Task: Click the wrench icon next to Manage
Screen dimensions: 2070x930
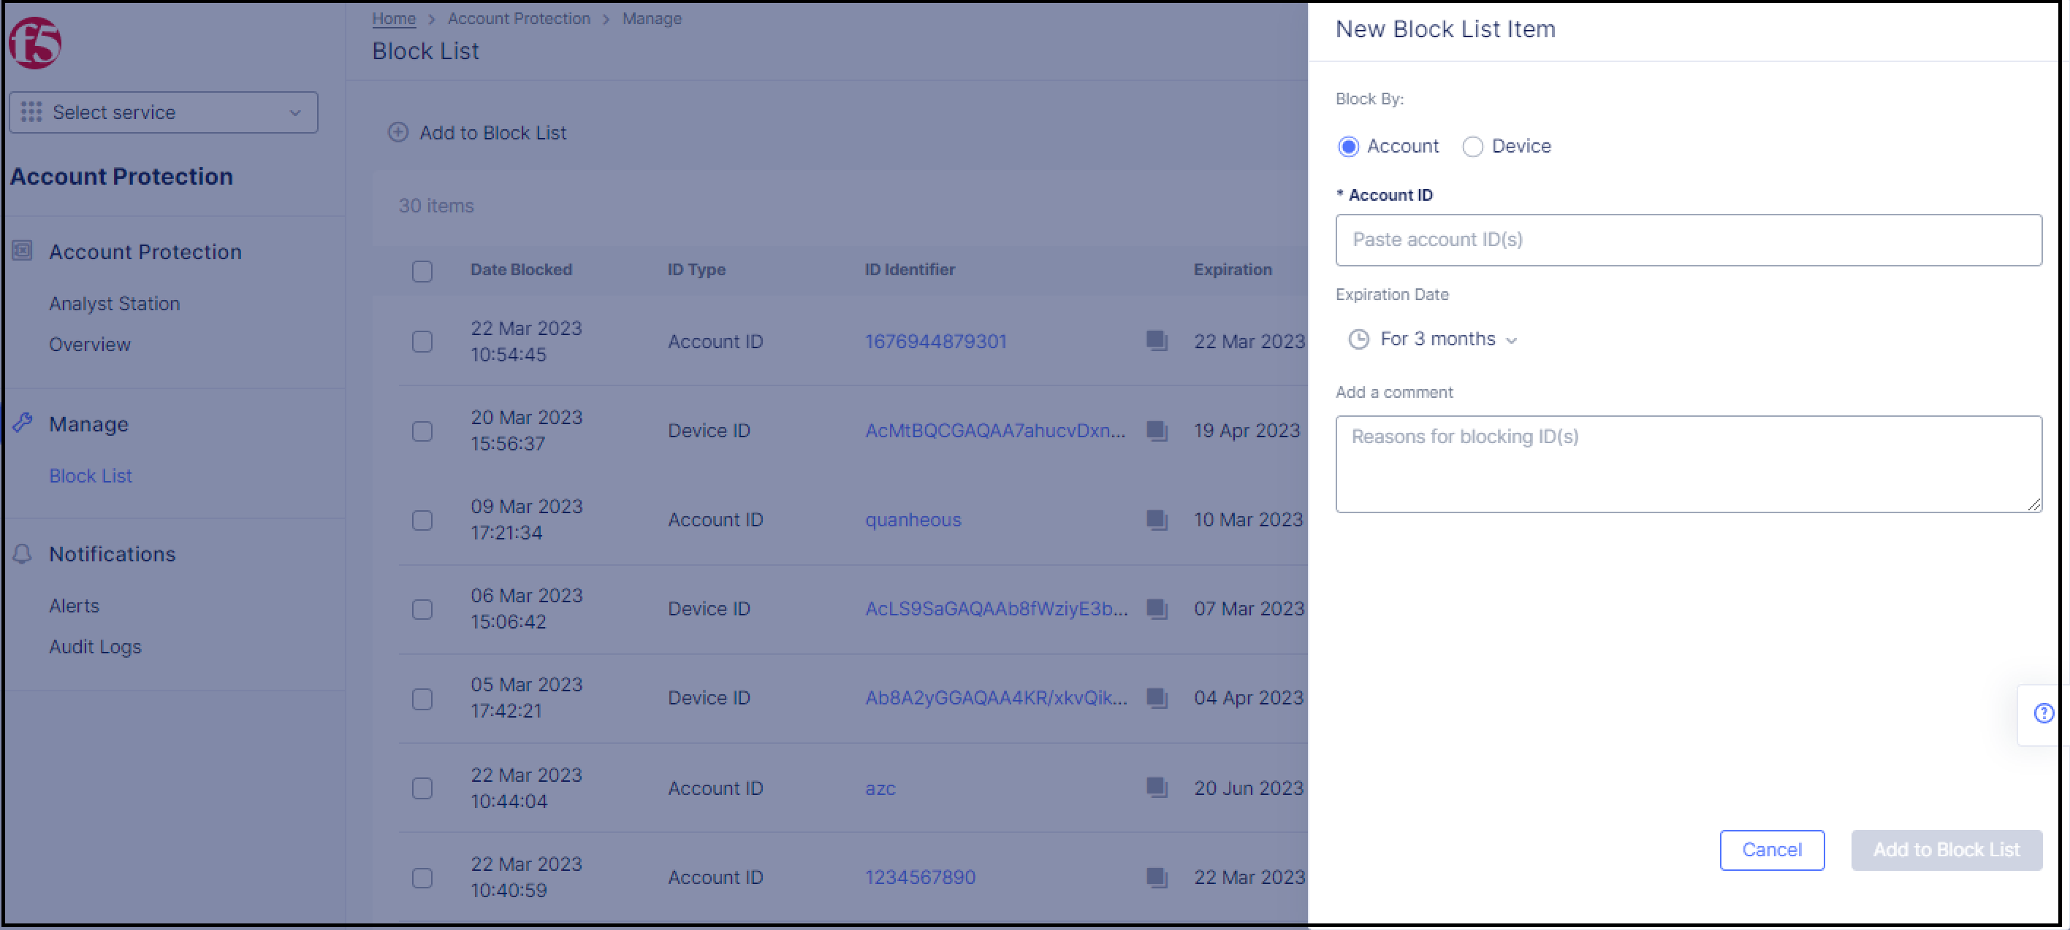Action: pos(22,423)
